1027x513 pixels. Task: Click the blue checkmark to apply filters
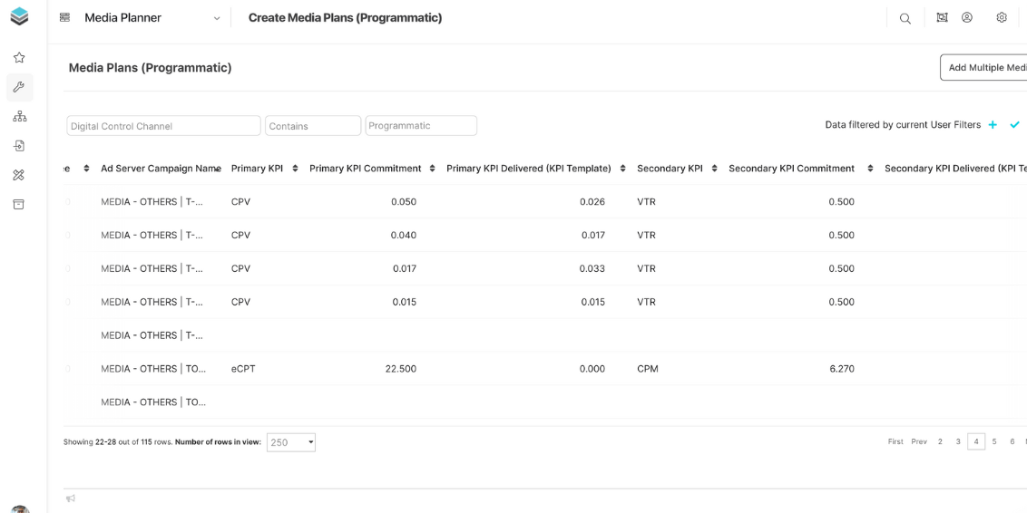pyautogui.click(x=1014, y=125)
